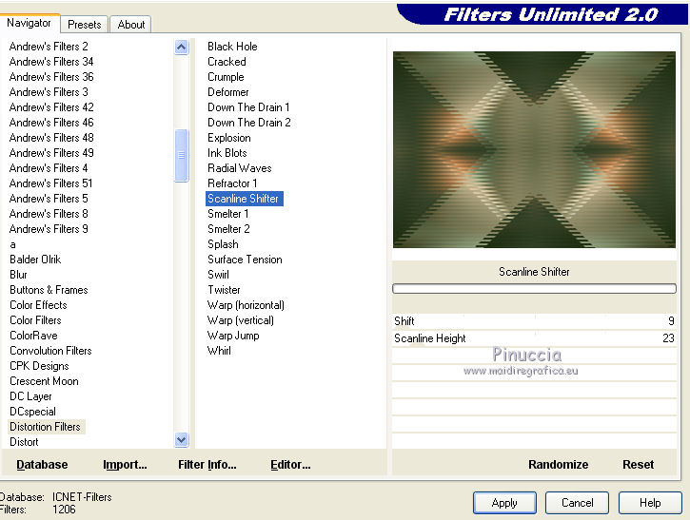
Task: Select Andrew's Filters 51 category
Action: pos(50,183)
